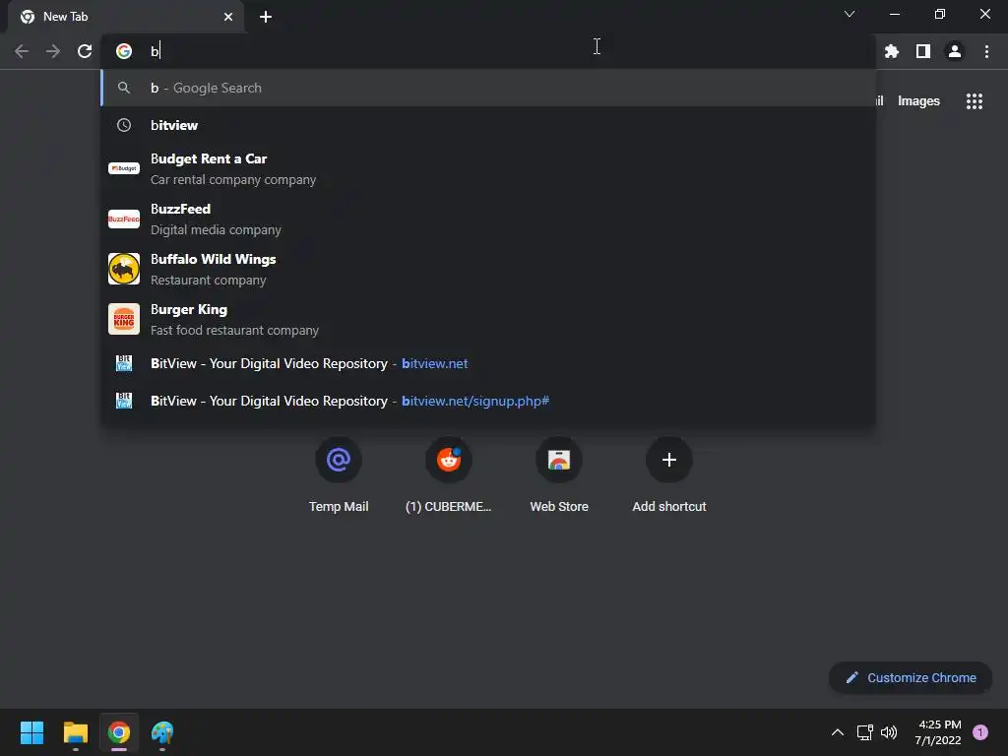
Task: Open the bitview.net suggestion
Action: tap(488, 364)
